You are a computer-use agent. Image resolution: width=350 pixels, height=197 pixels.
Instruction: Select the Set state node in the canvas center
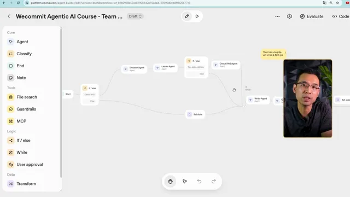point(195,114)
